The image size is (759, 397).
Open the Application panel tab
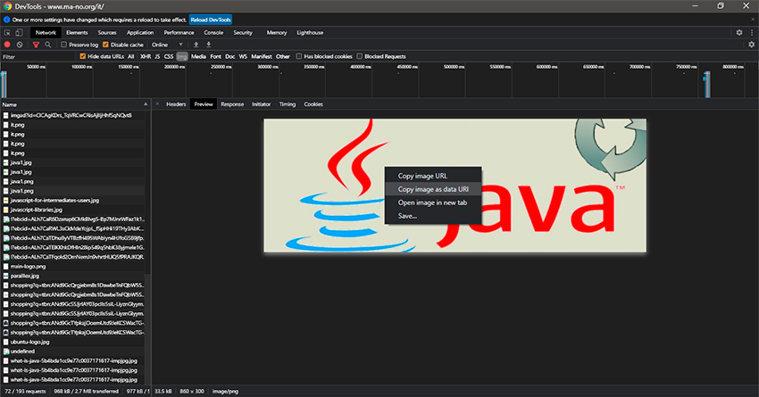point(140,33)
